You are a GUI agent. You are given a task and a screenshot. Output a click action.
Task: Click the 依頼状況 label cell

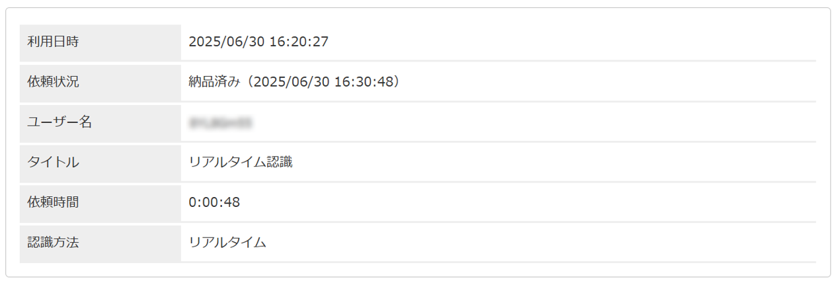(100, 82)
